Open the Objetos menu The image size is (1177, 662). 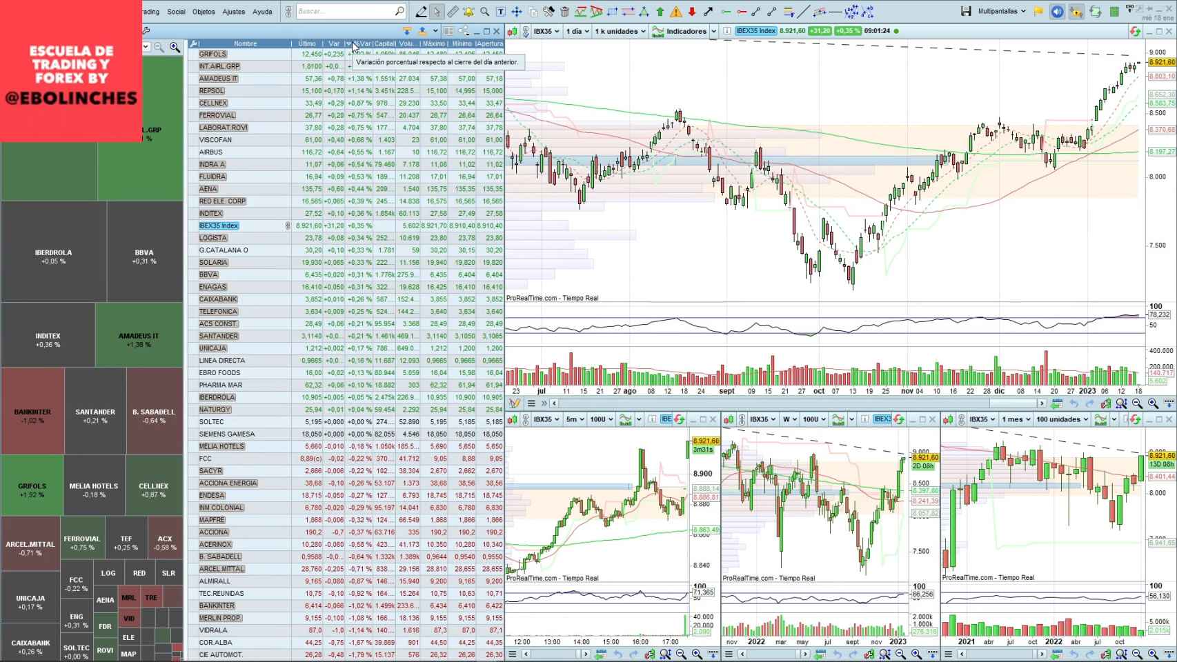click(204, 12)
